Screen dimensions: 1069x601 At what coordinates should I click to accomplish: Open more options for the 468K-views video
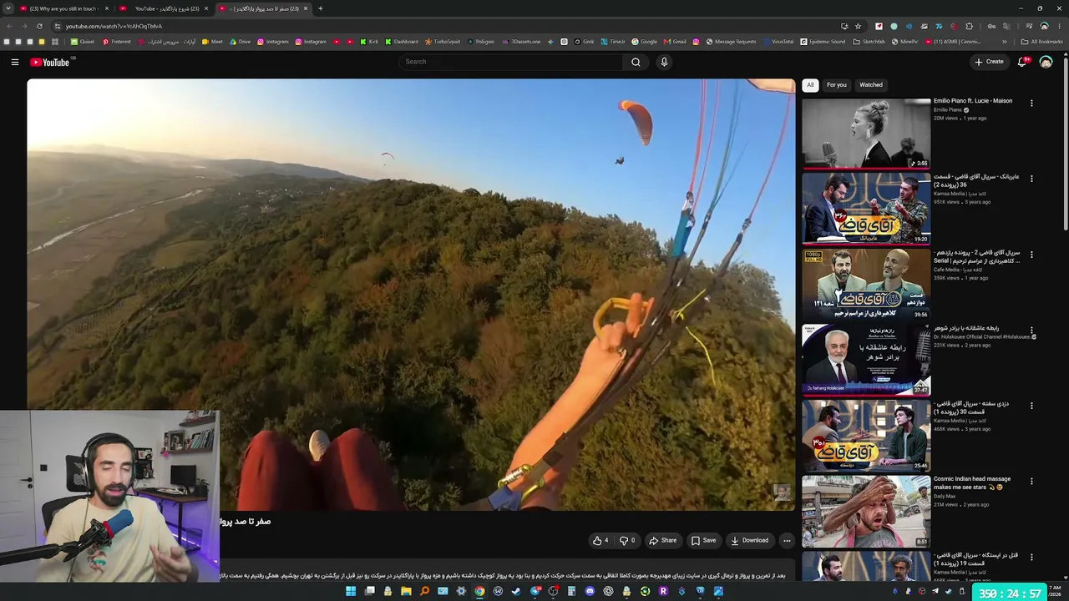pos(1031,406)
